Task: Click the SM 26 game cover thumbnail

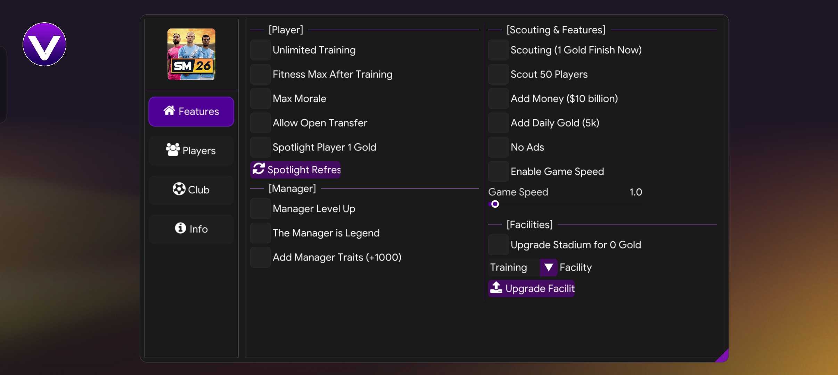Action: (x=191, y=54)
